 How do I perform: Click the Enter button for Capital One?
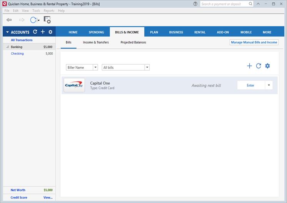[x=250, y=85]
